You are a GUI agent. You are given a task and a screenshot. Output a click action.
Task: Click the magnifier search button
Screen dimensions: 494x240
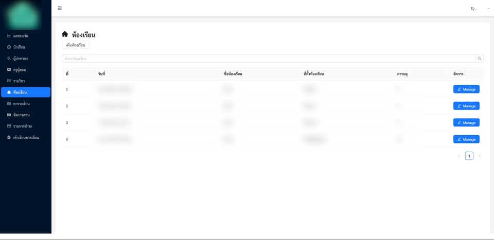point(480,59)
